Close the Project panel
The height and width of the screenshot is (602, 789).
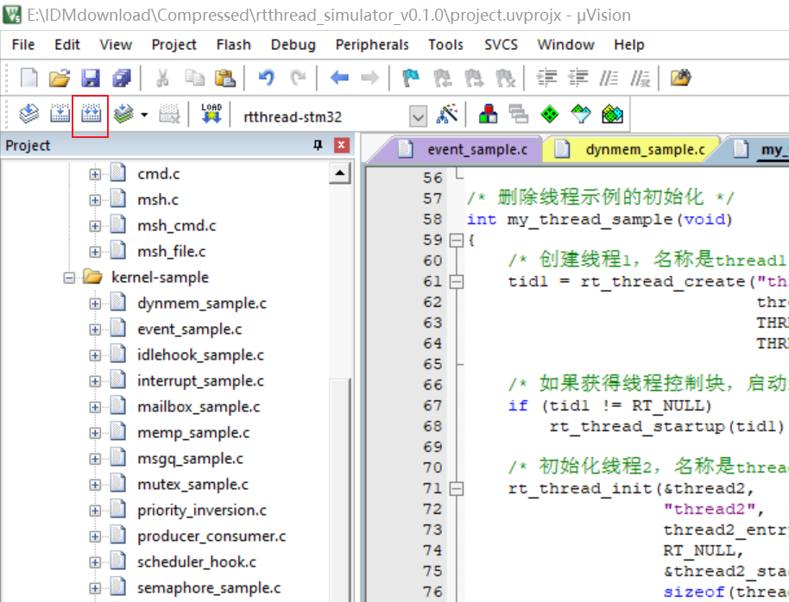[341, 146]
